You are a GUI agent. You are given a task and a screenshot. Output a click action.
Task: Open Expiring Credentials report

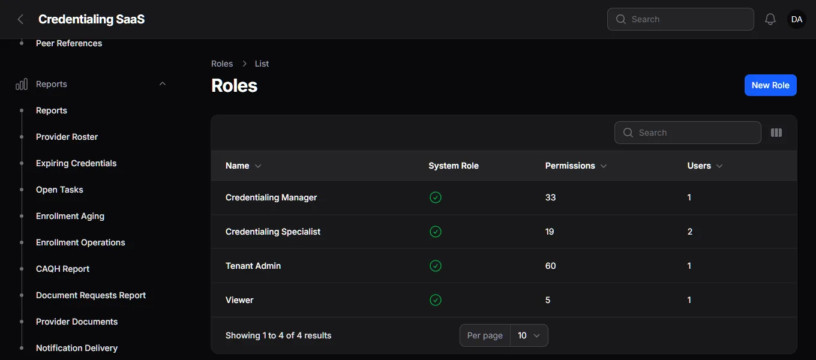click(x=76, y=163)
